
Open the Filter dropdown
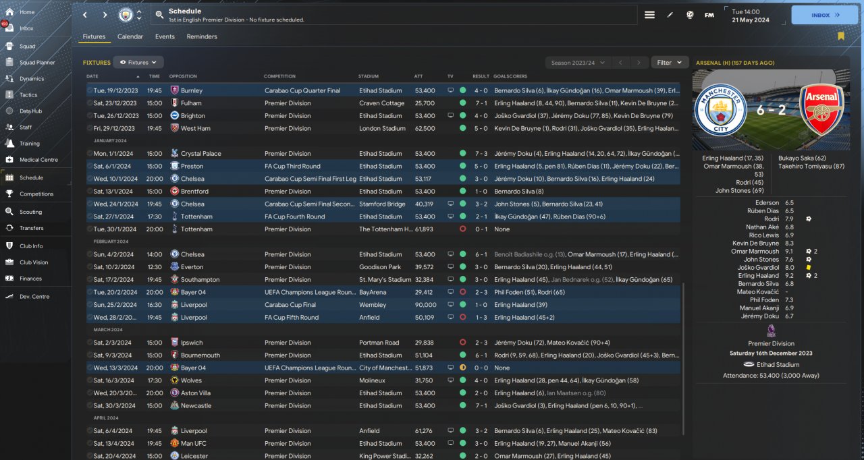tap(669, 63)
